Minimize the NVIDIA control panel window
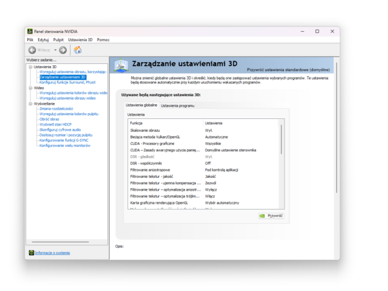This screenshot has width=388, height=291. (x=303, y=32)
